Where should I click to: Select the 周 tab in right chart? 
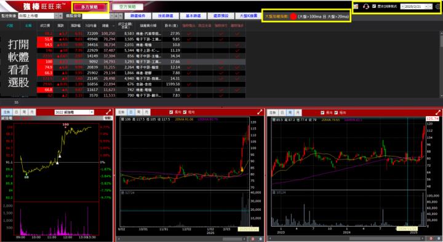pos(290,112)
